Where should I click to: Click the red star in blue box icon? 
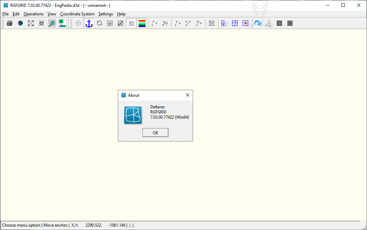coord(245,23)
